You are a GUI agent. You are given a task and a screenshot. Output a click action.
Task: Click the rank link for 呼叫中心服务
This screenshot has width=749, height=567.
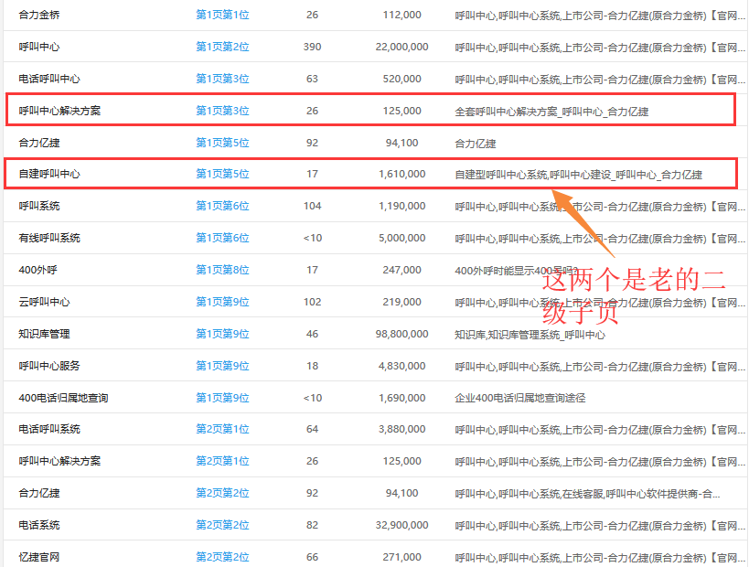pos(222,366)
